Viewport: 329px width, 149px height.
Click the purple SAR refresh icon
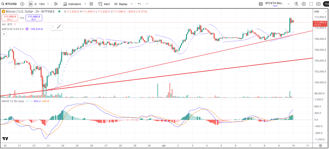[x=27, y=29]
